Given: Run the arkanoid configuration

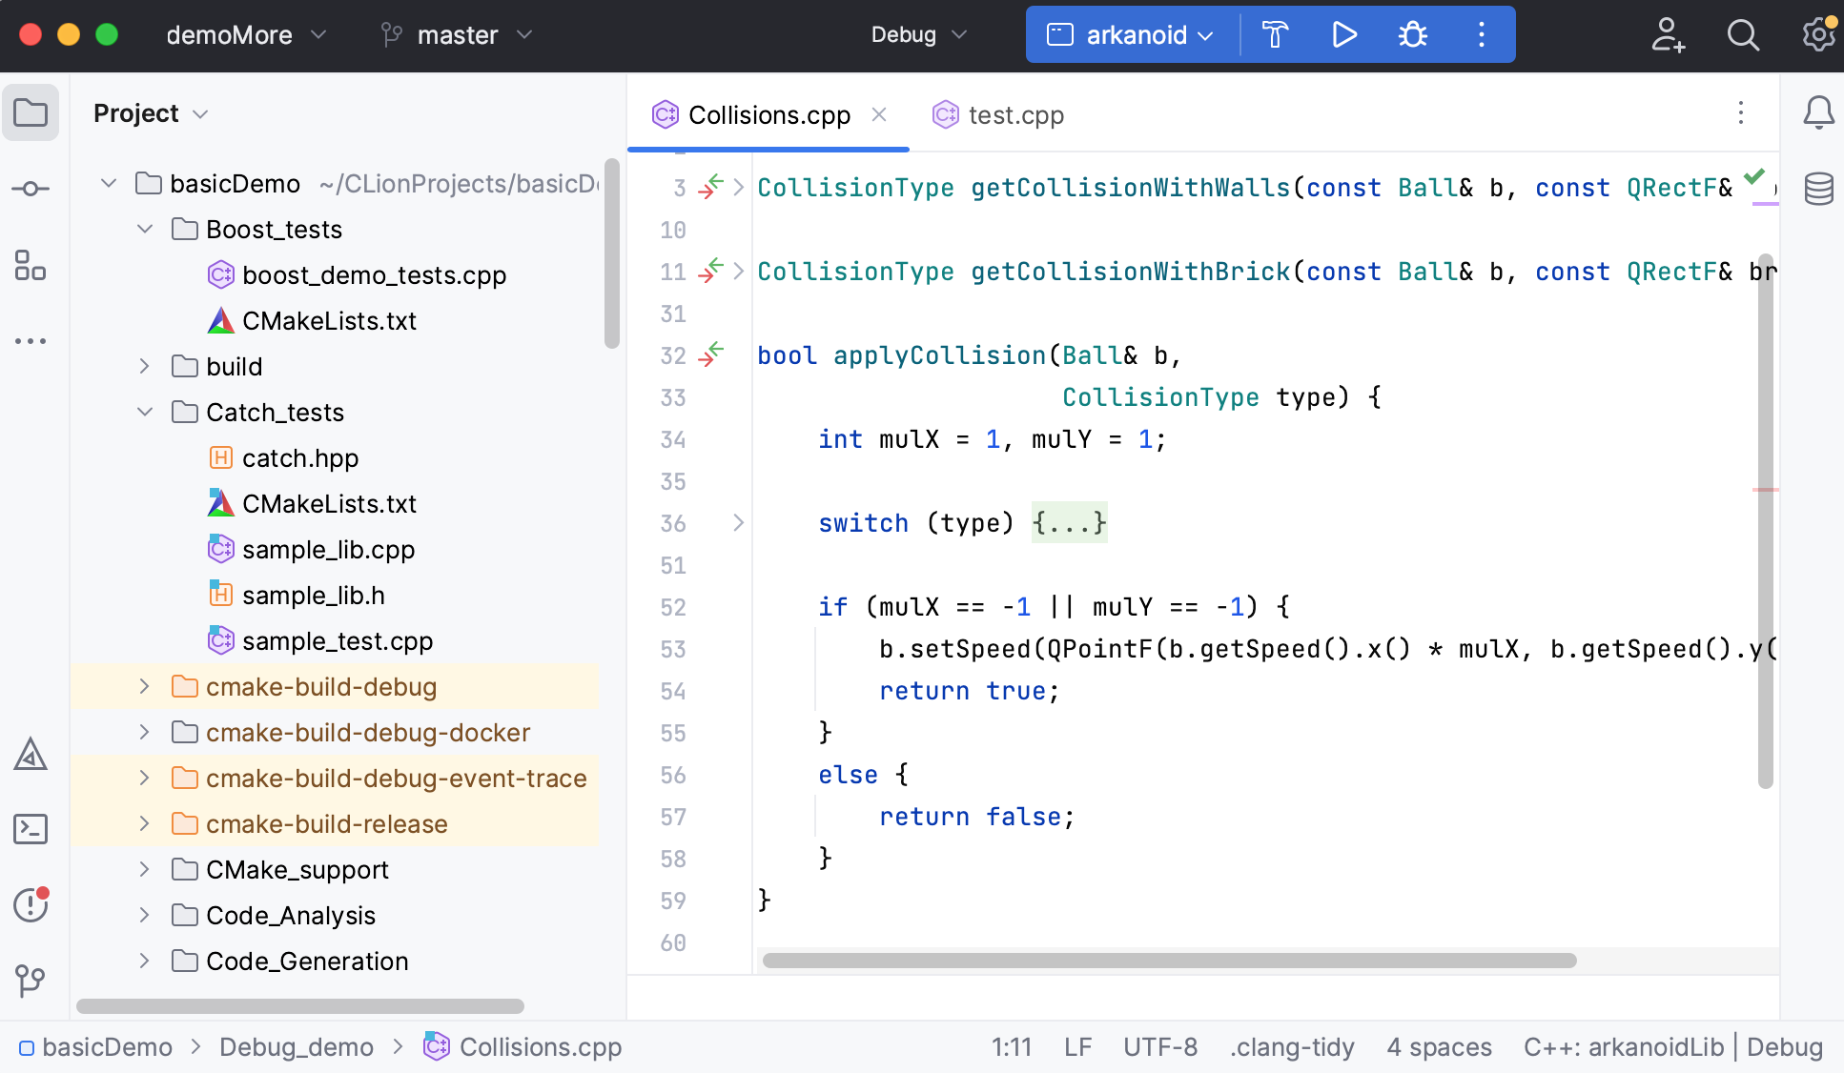Looking at the screenshot, I should (1344, 35).
